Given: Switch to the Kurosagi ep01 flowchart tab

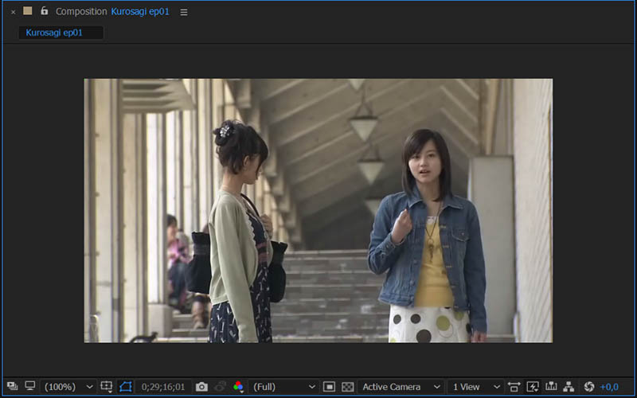Looking at the screenshot, I should (61, 33).
